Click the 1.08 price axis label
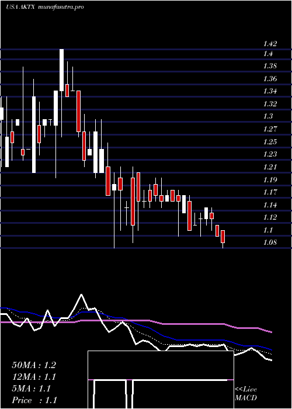This screenshot has width=292, height=409. (269, 242)
